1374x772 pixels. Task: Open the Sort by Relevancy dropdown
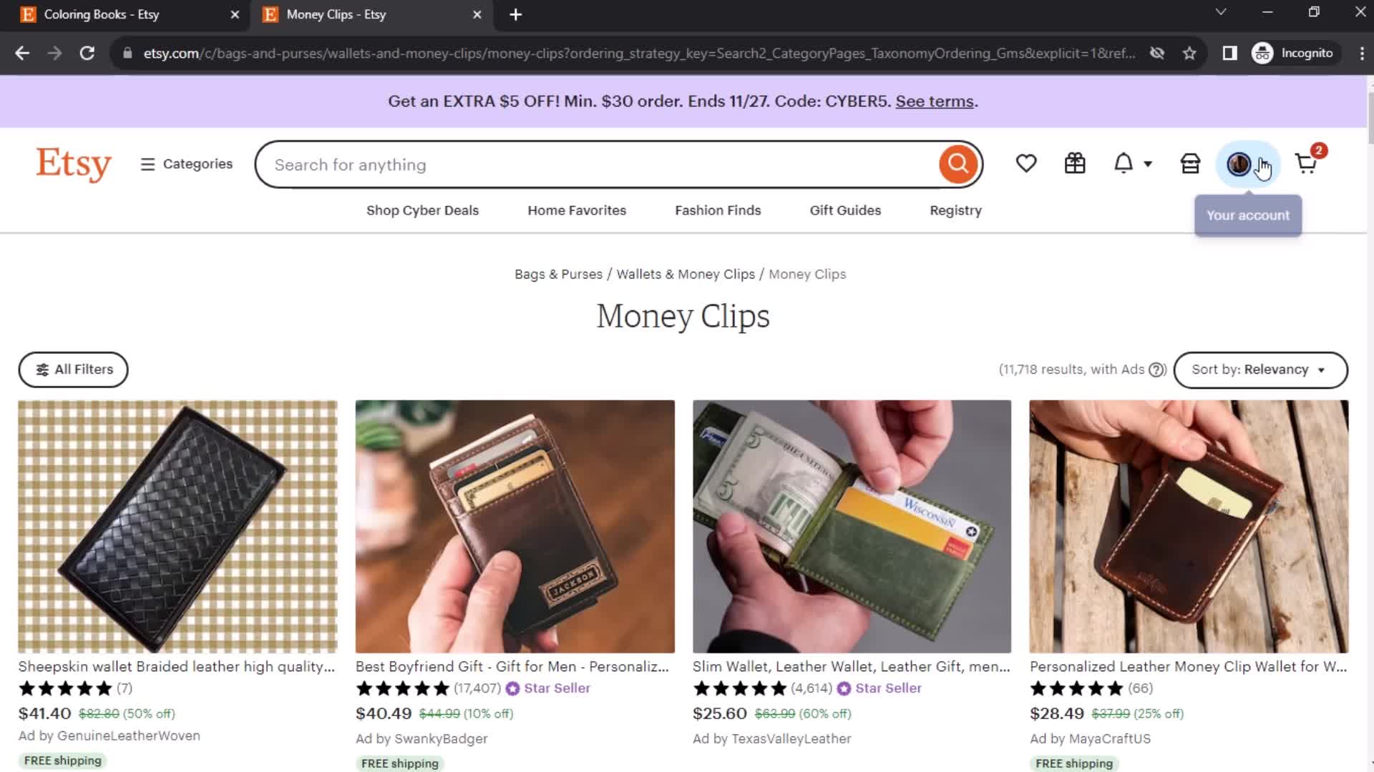[x=1259, y=370]
